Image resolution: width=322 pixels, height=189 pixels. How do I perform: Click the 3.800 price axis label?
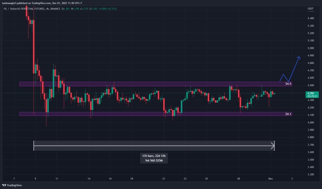(x=311, y=137)
